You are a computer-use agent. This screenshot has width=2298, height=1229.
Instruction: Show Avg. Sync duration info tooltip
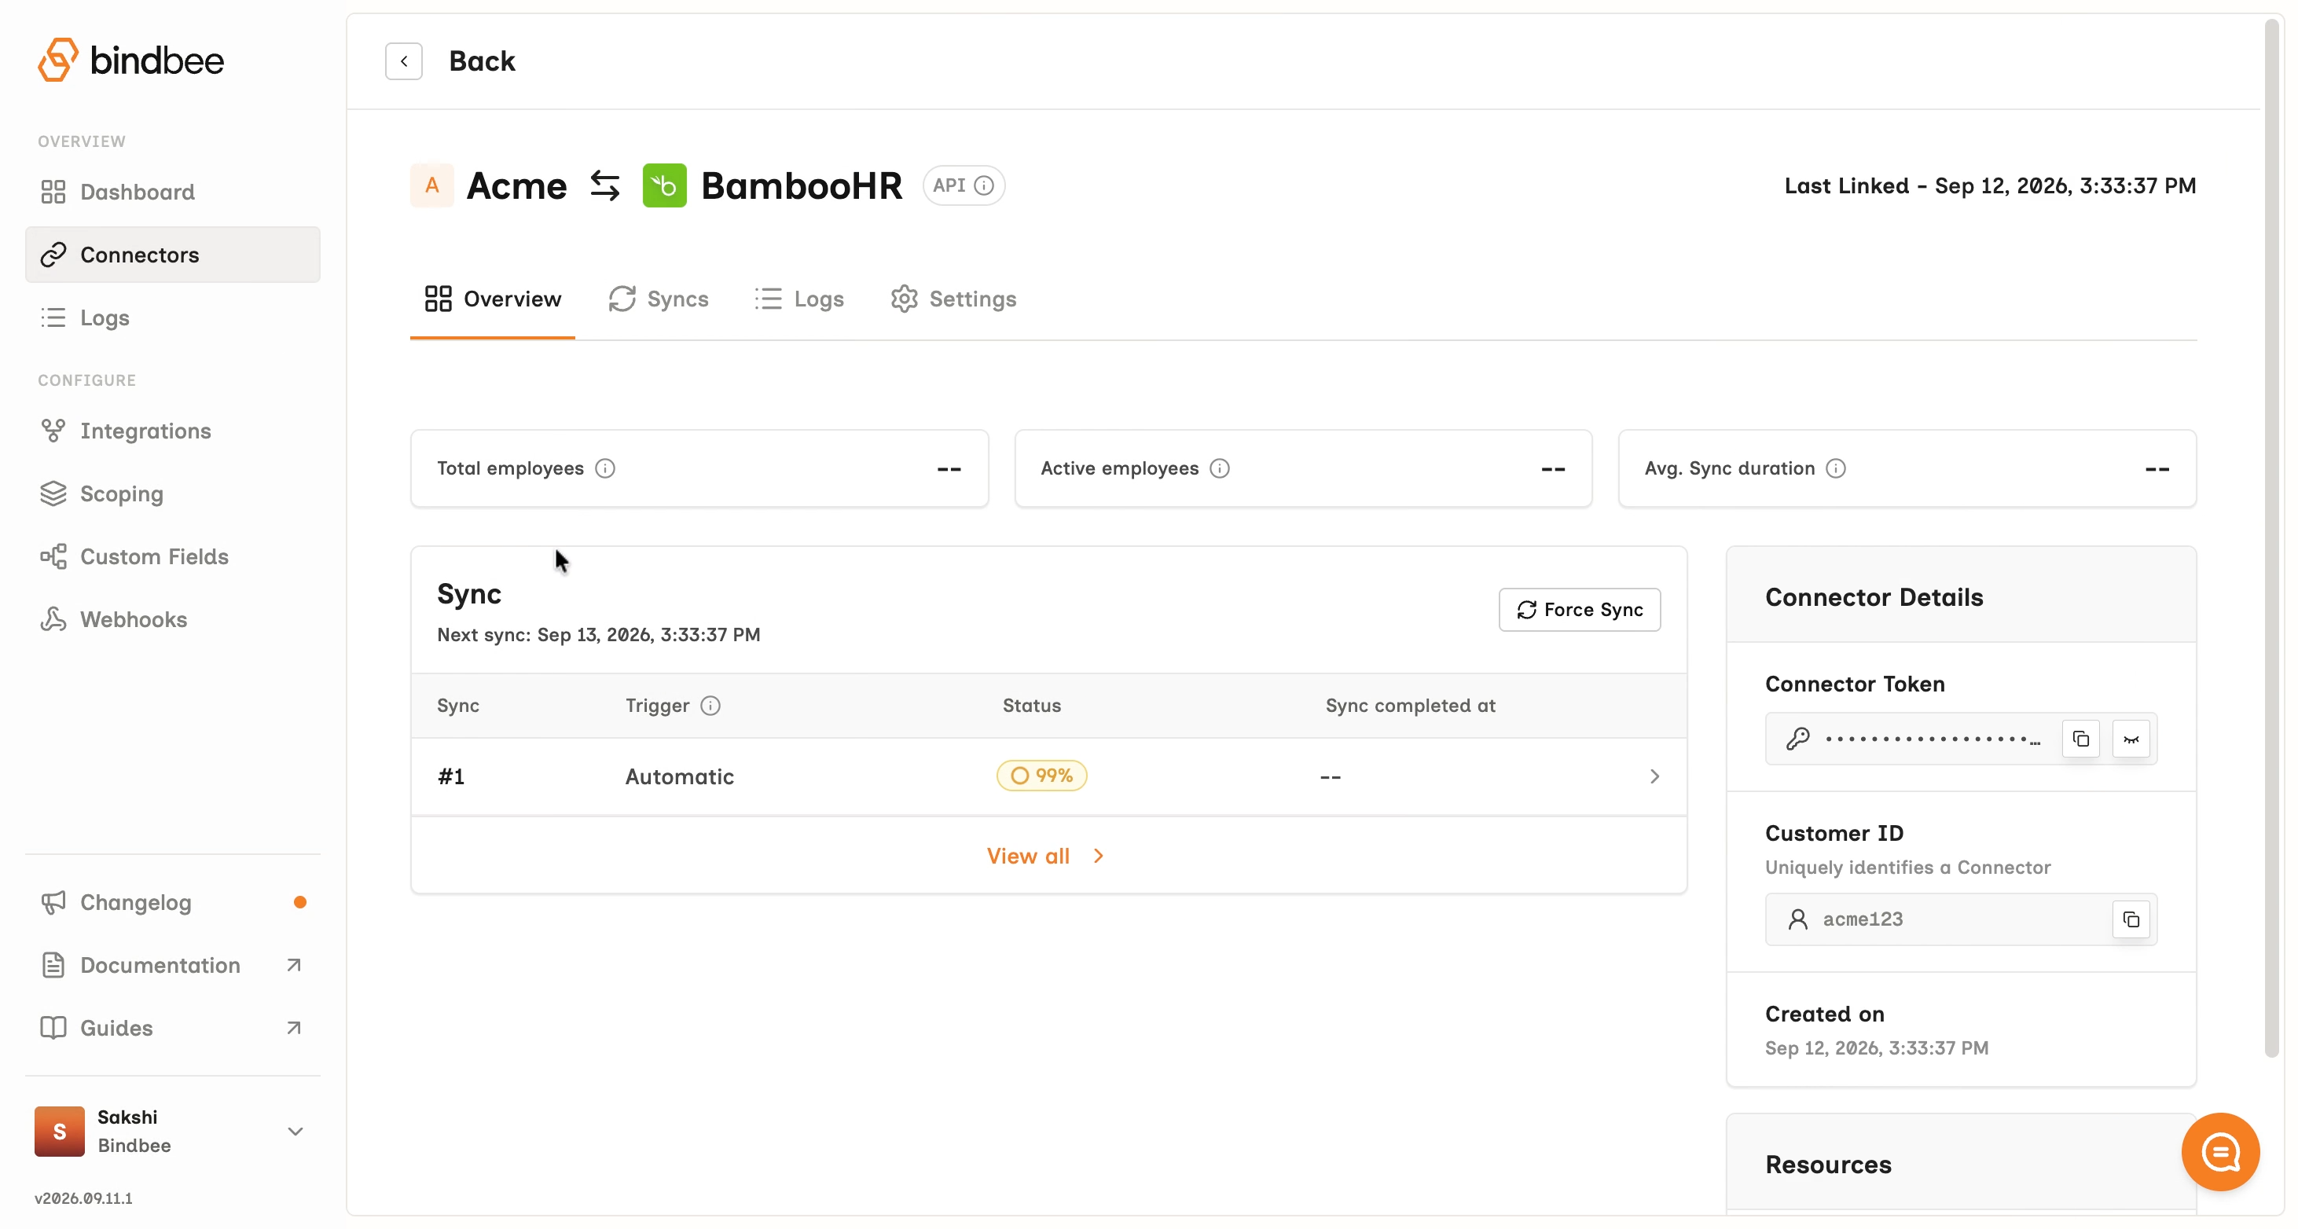click(x=1836, y=468)
